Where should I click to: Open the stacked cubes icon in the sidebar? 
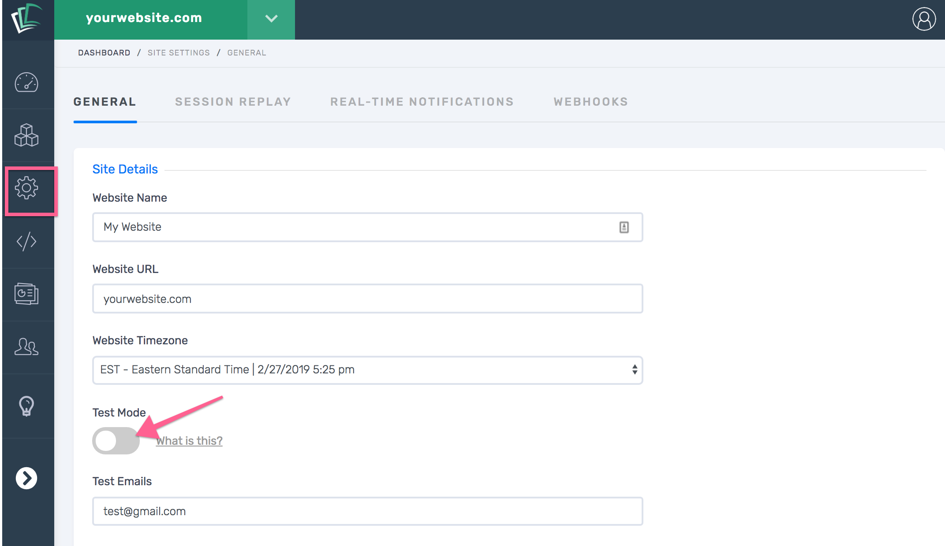coord(26,135)
